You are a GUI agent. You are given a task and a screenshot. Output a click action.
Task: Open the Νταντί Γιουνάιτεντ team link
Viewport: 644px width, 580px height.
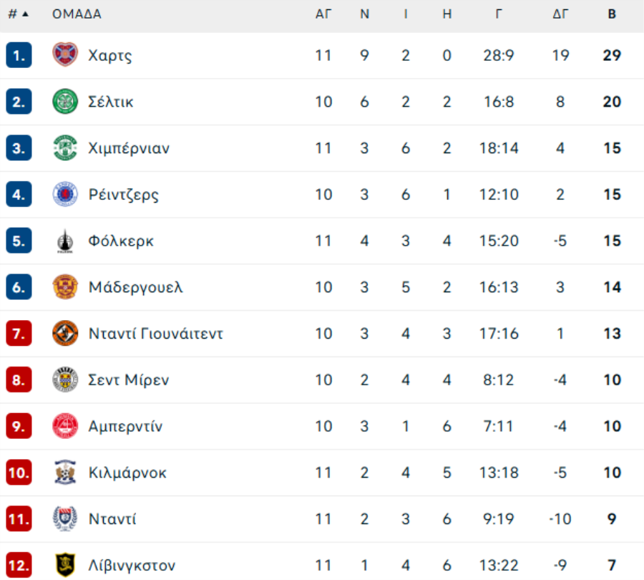[x=155, y=333]
